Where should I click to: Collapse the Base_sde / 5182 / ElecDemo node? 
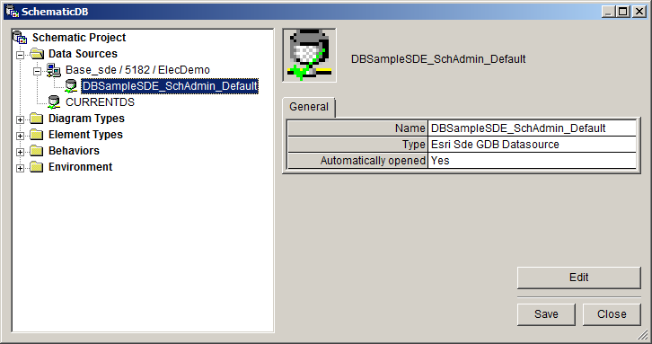coord(37,71)
